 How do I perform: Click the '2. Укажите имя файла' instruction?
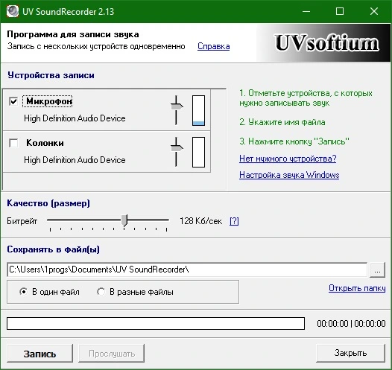point(282,122)
